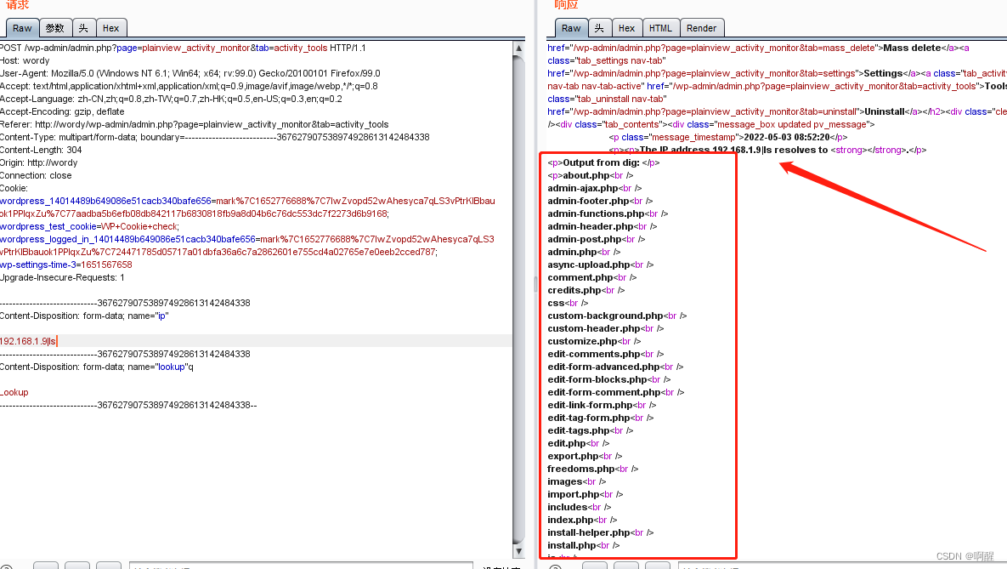Click the form-data name="lookup" line
The image size is (1007, 569).
pos(97,367)
